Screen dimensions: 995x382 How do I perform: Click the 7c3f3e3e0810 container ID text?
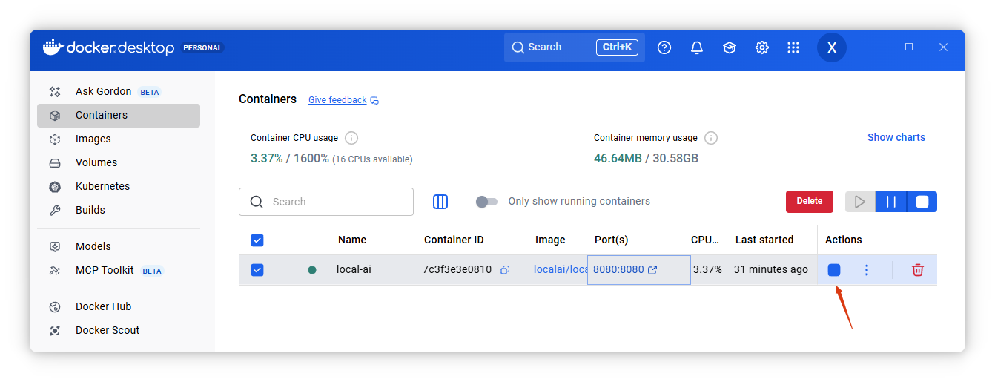(x=457, y=269)
